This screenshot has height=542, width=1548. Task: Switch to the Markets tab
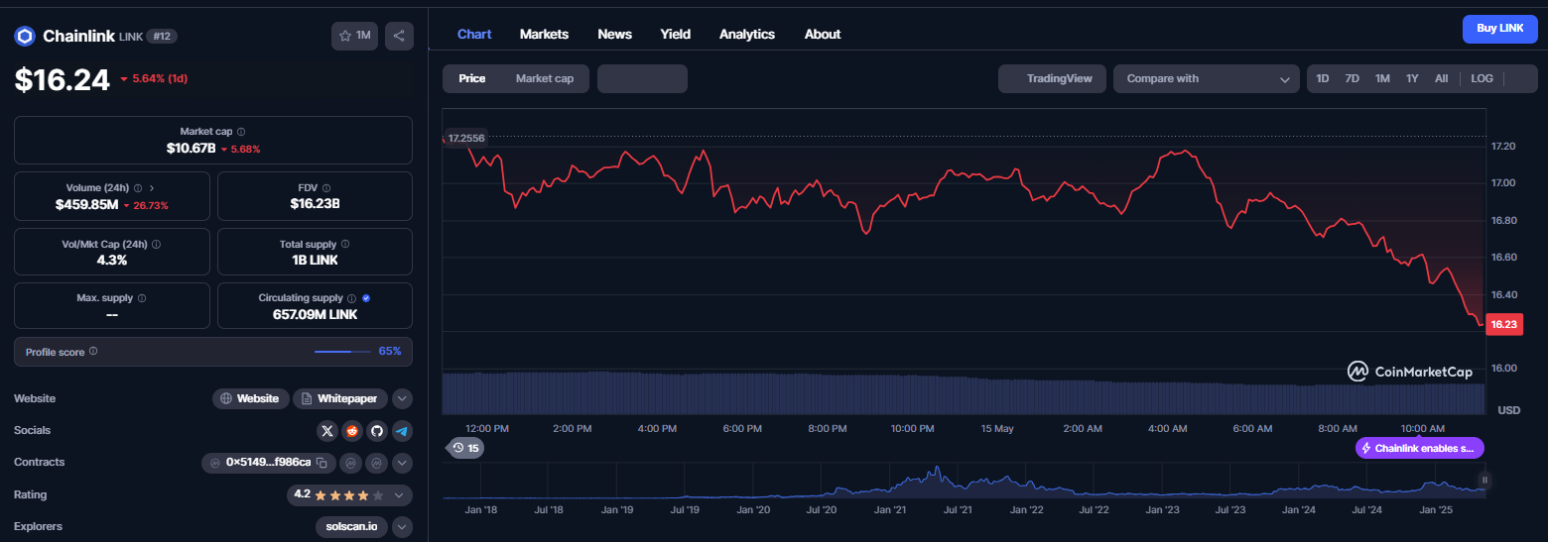click(x=544, y=34)
